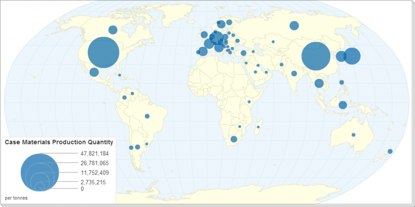Click the small Australia bubble
The height and width of the screenshot is (207, 415).
(353, 135)
